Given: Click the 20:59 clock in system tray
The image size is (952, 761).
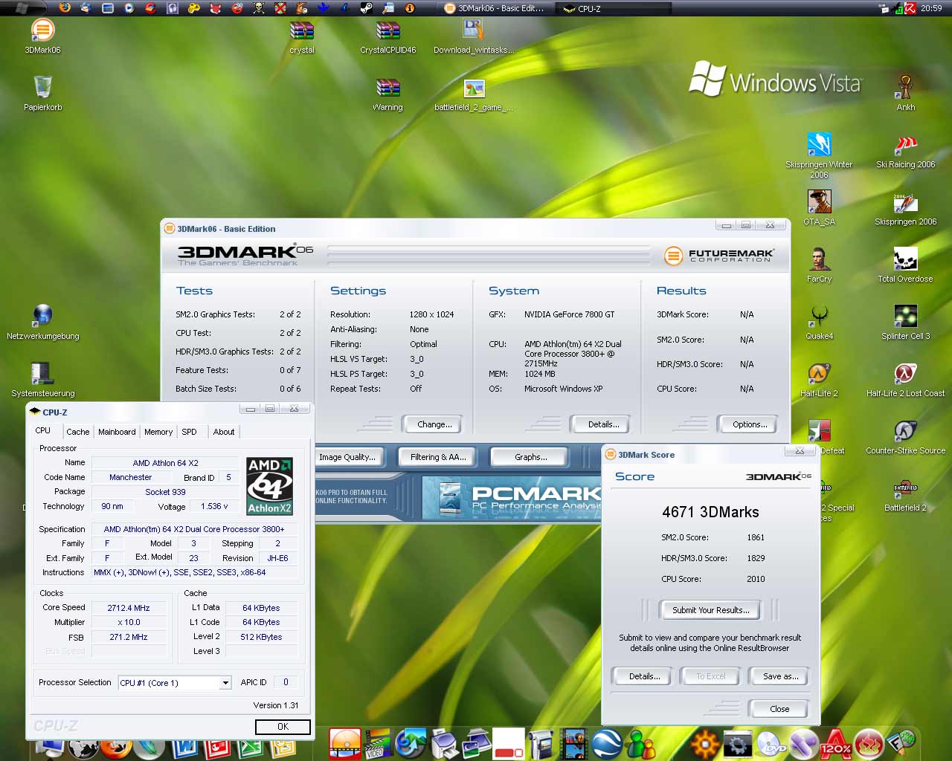Looking at the screenshot, I should pyautogui.click(x=931, y=8).
